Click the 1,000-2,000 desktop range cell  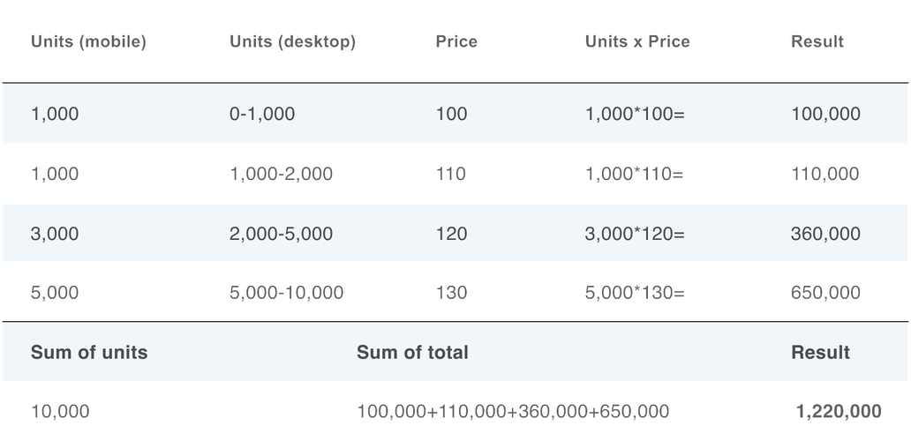pos(281,175)
